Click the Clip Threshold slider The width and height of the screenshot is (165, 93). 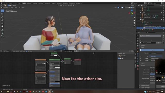tap(152, 74)
